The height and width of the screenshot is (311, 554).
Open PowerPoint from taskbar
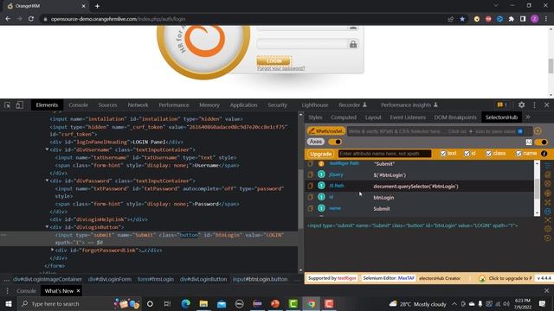275,303
